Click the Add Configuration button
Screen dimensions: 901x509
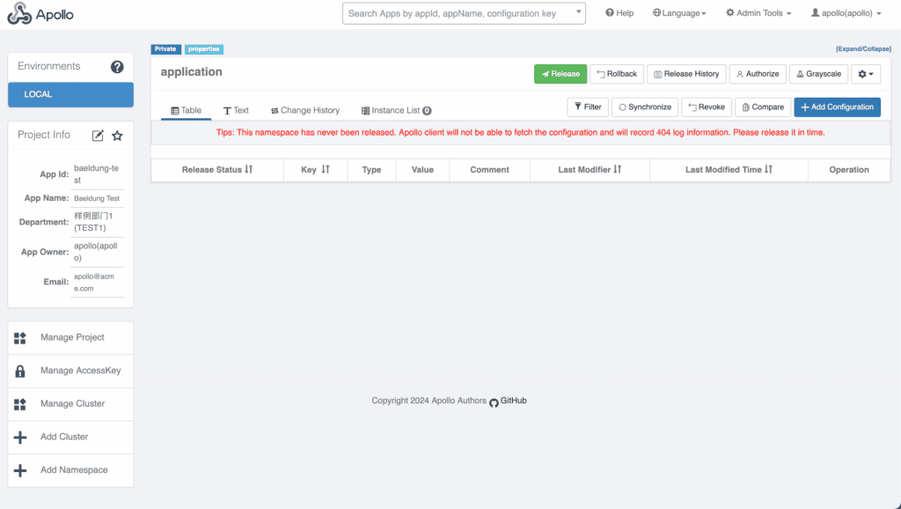pyautogui.click(x=837, y=107)
